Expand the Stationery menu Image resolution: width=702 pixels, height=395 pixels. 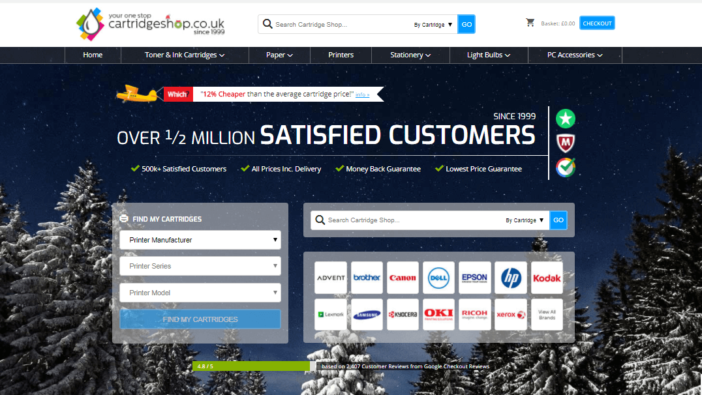click(410, 55)
